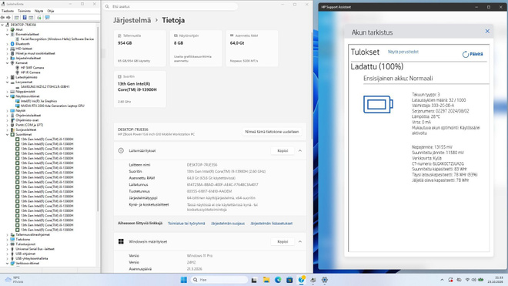This screenshot has width=508, height=286.
Task: Click the Päivitä refresh button
Action: [x=473, y=54]
